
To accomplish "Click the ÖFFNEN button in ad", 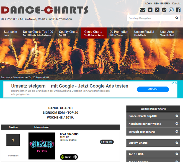I will [x=153, y=89].
